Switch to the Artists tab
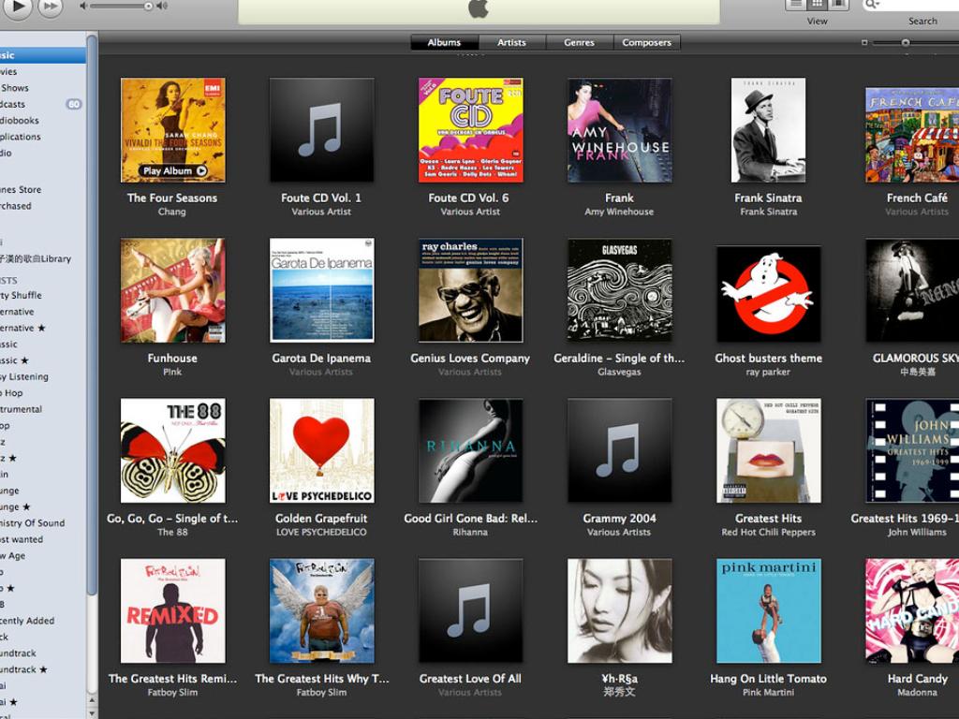This screenshot has height=719, width=959. [x=511, y=42]
